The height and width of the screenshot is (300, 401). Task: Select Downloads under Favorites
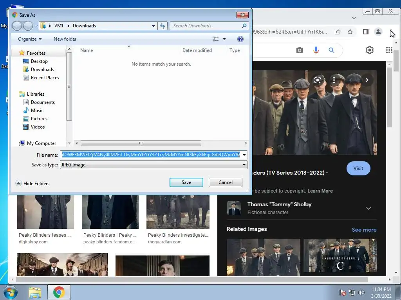(x=42, y=70)
